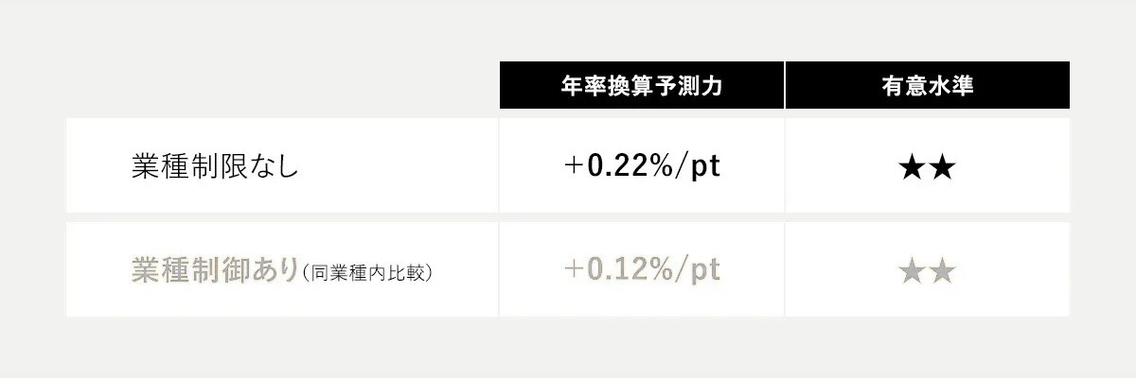The width and height of the screenshot is (1136, 378).
Task: Click the second black star in 業種制限なし row
Action: (x=942, y=168)
